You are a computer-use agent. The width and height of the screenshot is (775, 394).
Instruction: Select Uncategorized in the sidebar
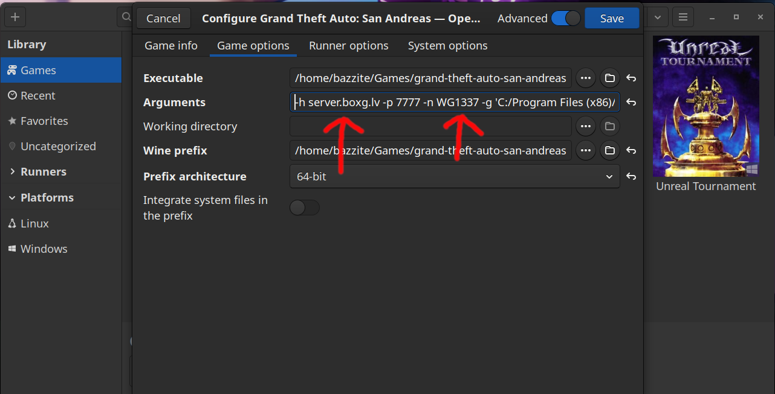click(x=61, y=146)
